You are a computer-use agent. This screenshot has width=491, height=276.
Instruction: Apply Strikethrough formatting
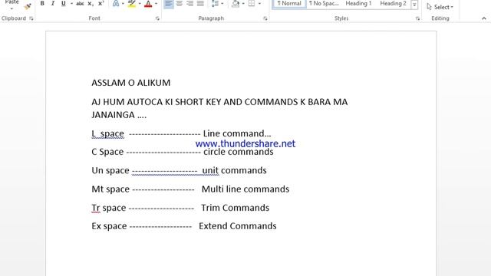80,3
